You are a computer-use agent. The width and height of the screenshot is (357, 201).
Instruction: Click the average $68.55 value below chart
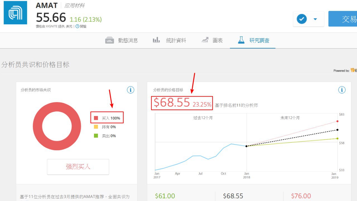[233, 196]
